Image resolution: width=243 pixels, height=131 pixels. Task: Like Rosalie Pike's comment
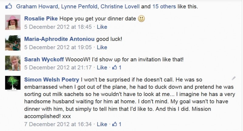(102, 27)
